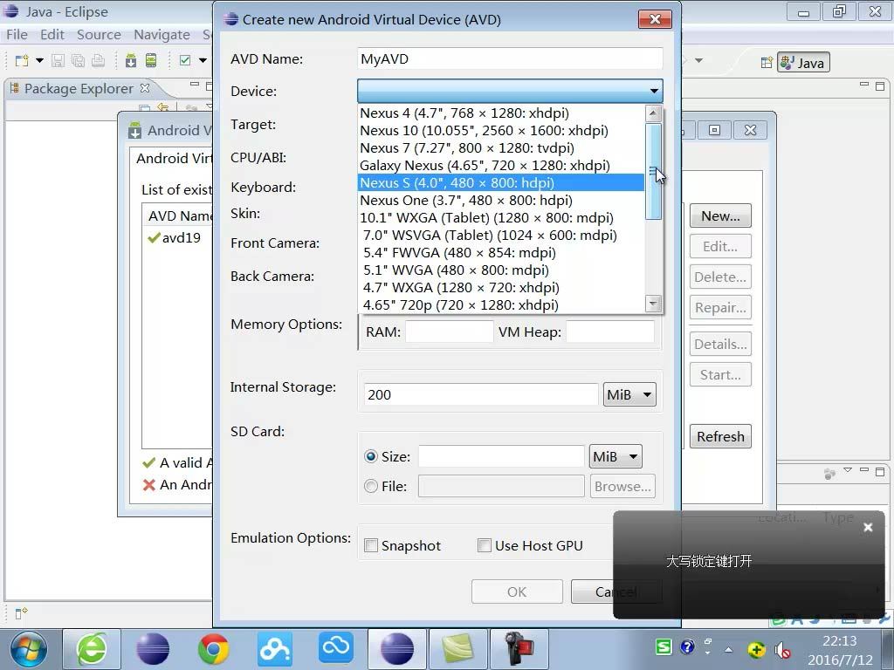Viewport: 894px width, 670px height.
Task: Dismiss the caps lock notification popup
Action: click(x=868, y=528)
